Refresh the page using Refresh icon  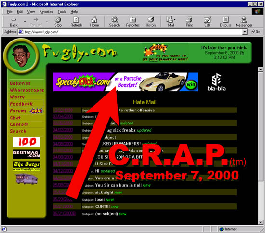[76, 22]
